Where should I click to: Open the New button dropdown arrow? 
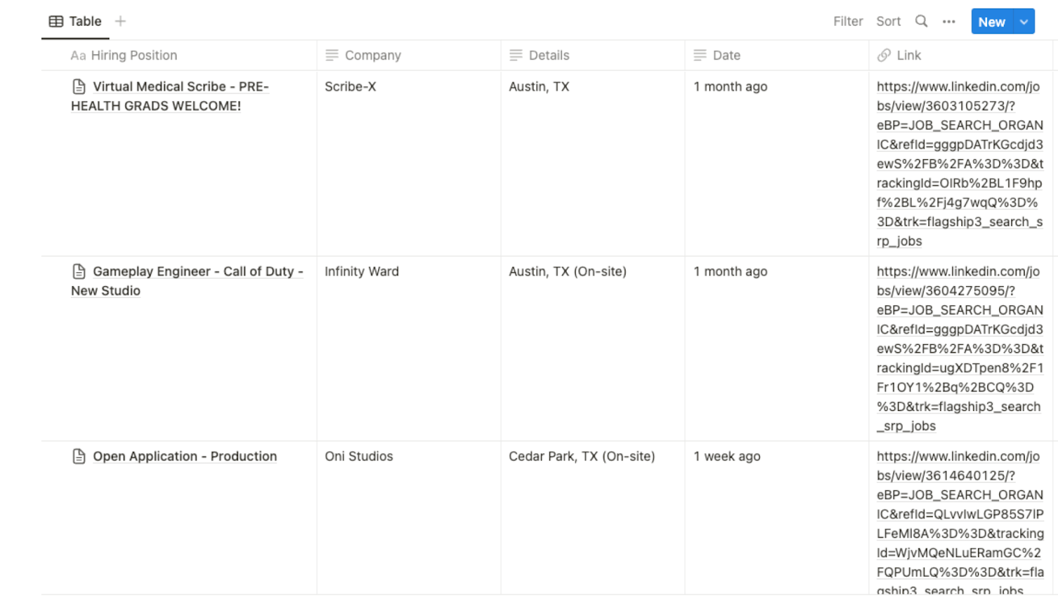[x=1024, y=21]
